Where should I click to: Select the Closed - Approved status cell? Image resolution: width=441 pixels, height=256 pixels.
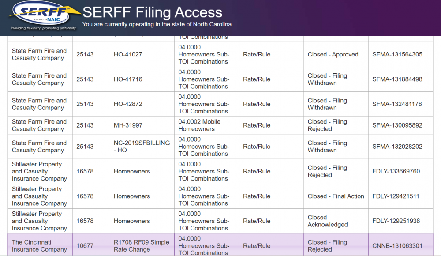(x=333, y=55)
